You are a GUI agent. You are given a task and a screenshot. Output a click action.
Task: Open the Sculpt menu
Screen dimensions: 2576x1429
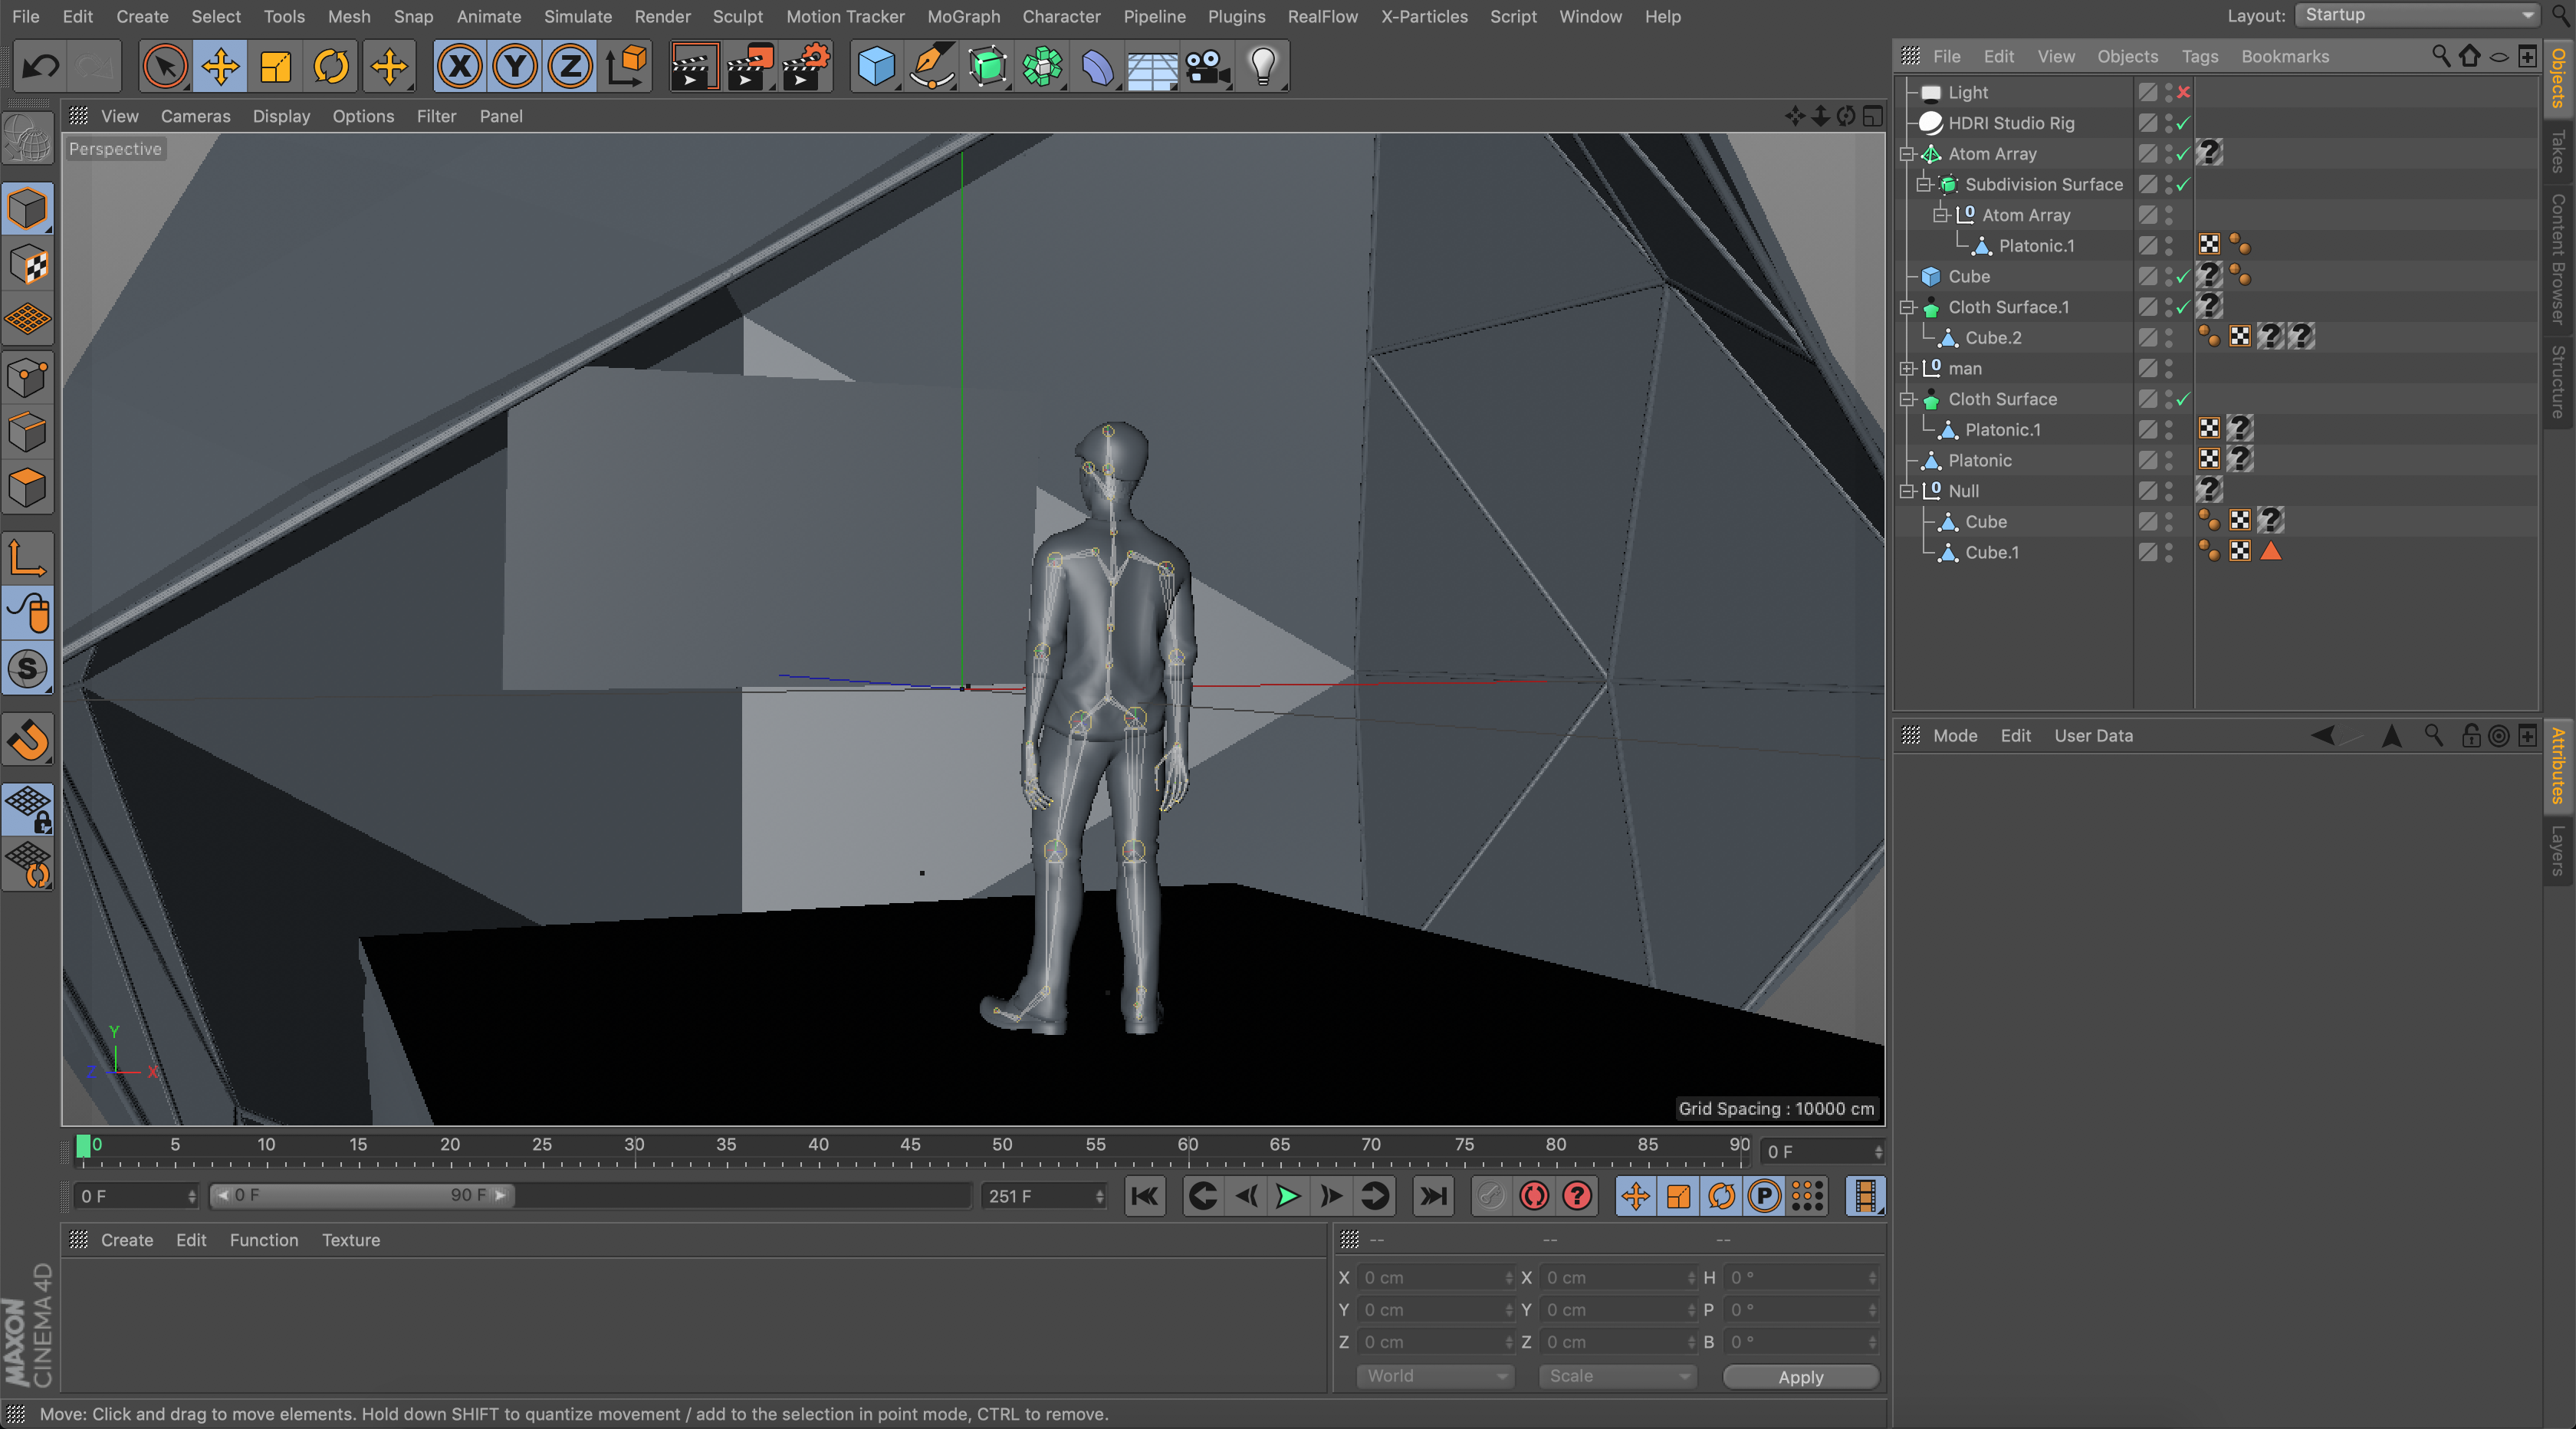737,16
